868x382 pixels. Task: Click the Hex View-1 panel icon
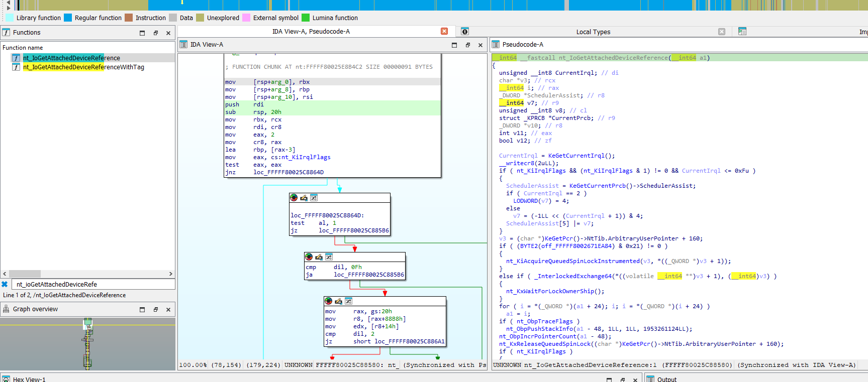click(6, 379)
